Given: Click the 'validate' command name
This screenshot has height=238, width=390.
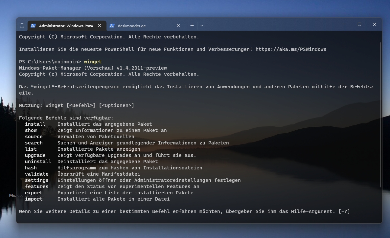Looking at the screenshot, I should [36, 174].
